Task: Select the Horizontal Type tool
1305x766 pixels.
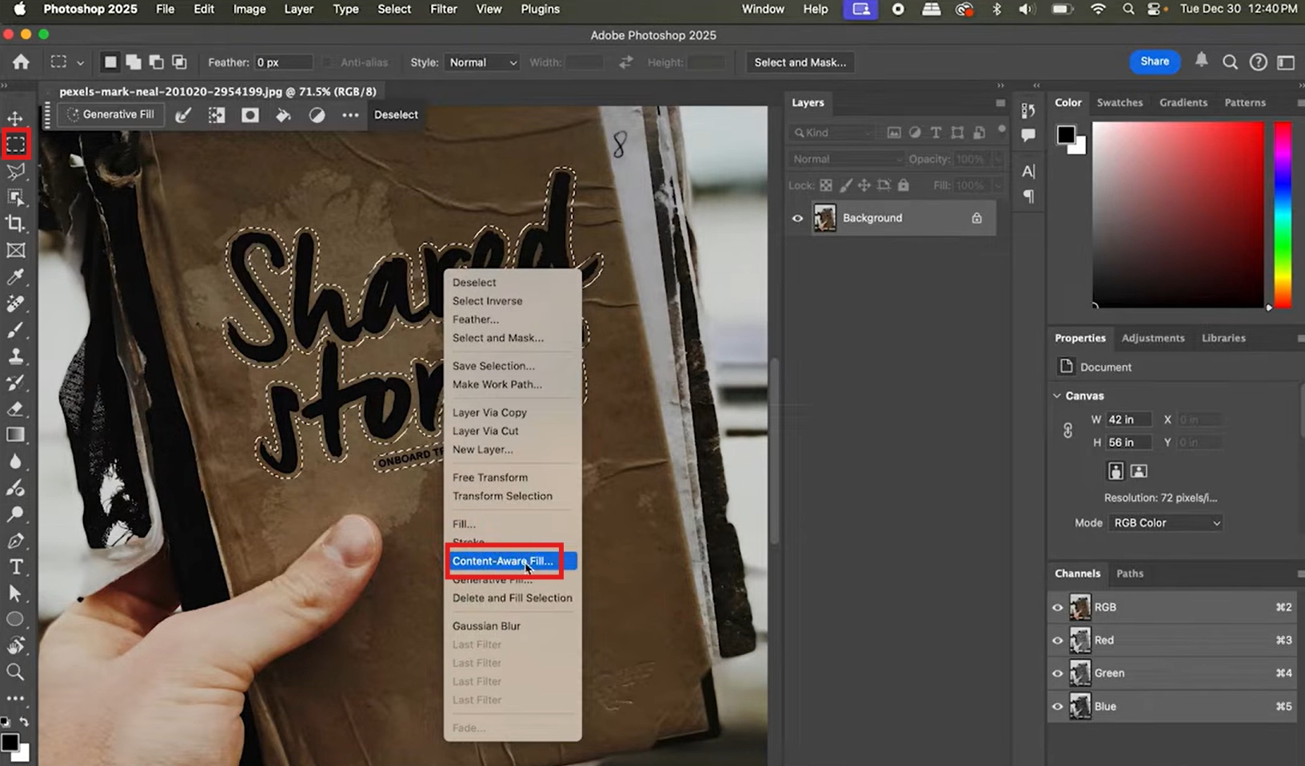Action: [15, 567]
